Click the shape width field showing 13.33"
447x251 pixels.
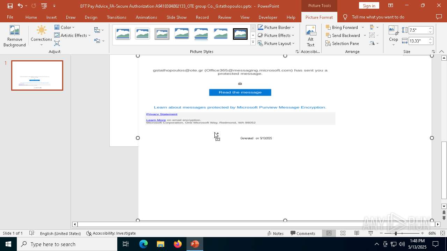point(418,41)
